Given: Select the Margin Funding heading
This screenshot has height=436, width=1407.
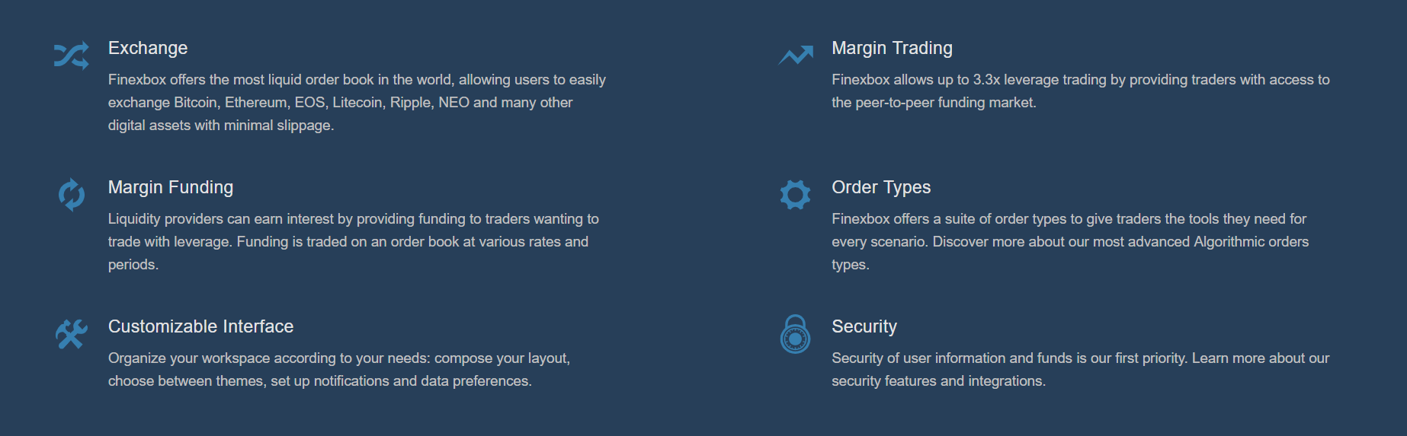Looking at the screenshot, I should click(x=171, y=187).
